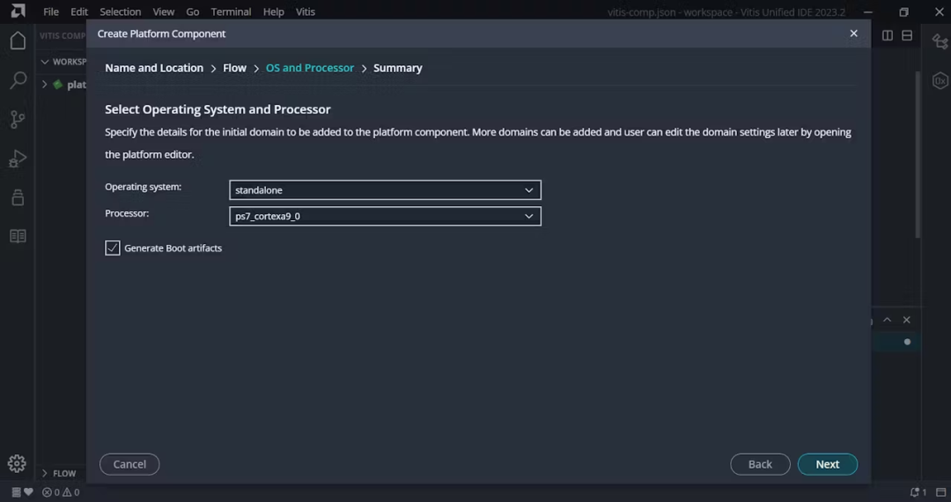951x502 pixels.
Task: Select OS and Processor breadcrumb step
Action: pos(310,68)
